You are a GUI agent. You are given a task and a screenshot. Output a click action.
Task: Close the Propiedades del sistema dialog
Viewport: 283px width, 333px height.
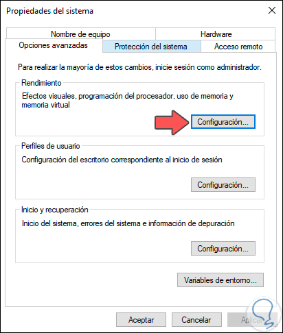point(272,10)
